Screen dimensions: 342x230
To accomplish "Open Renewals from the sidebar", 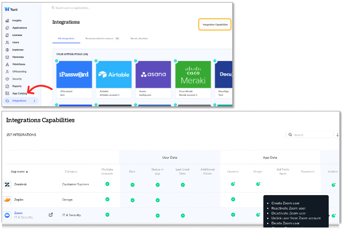I will click(18, 57).
